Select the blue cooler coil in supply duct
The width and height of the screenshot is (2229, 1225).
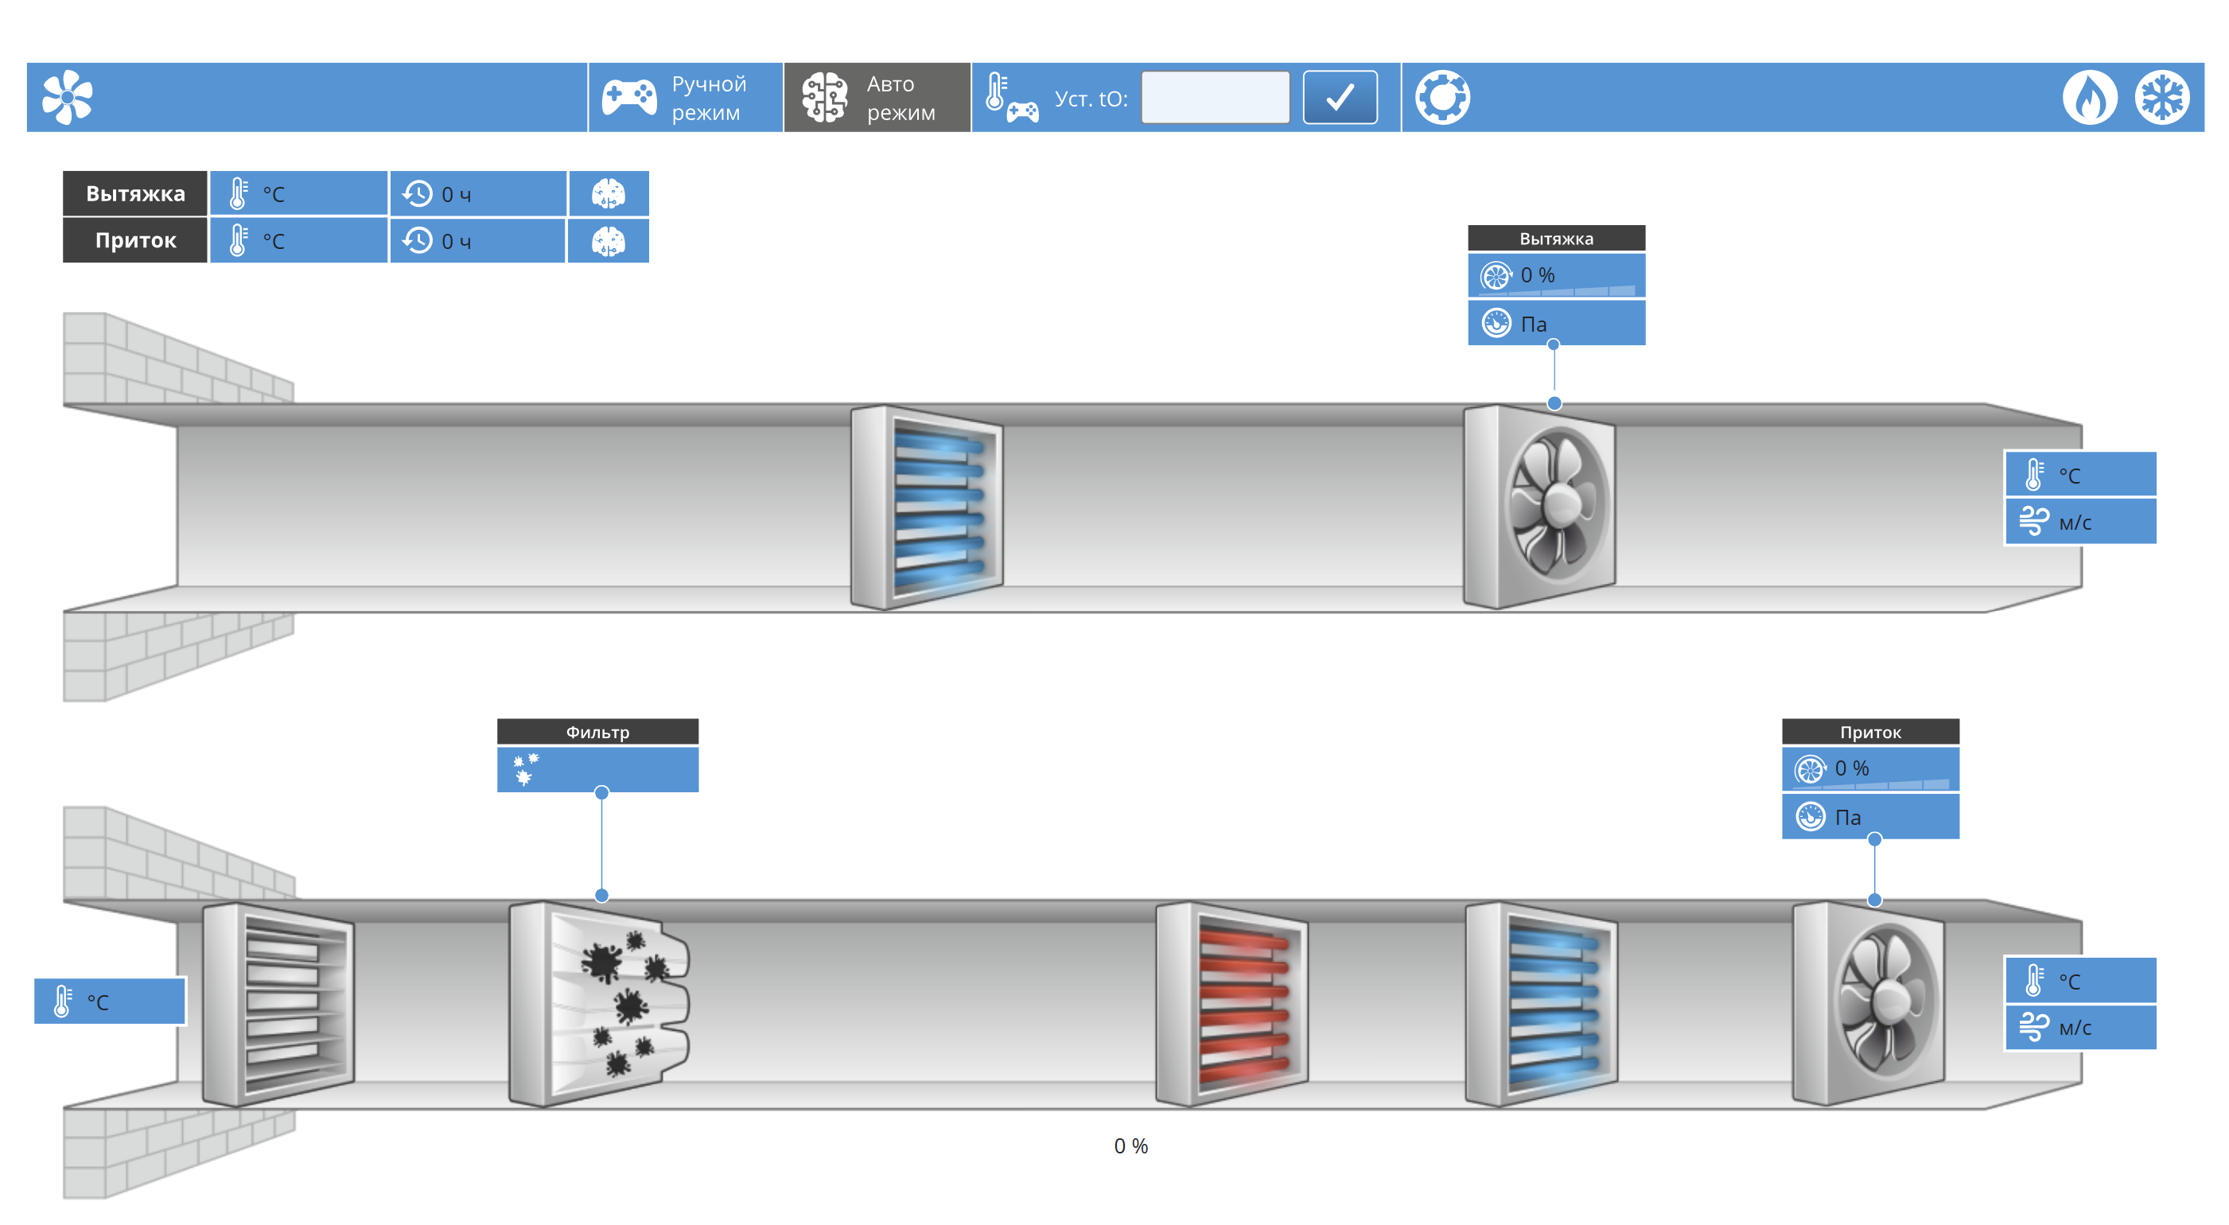tap(1541, 1005)
